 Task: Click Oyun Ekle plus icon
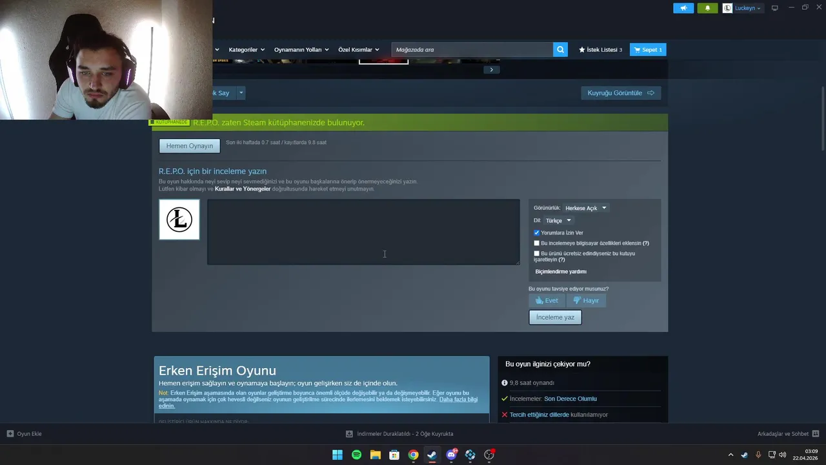(x=10, y=433)
